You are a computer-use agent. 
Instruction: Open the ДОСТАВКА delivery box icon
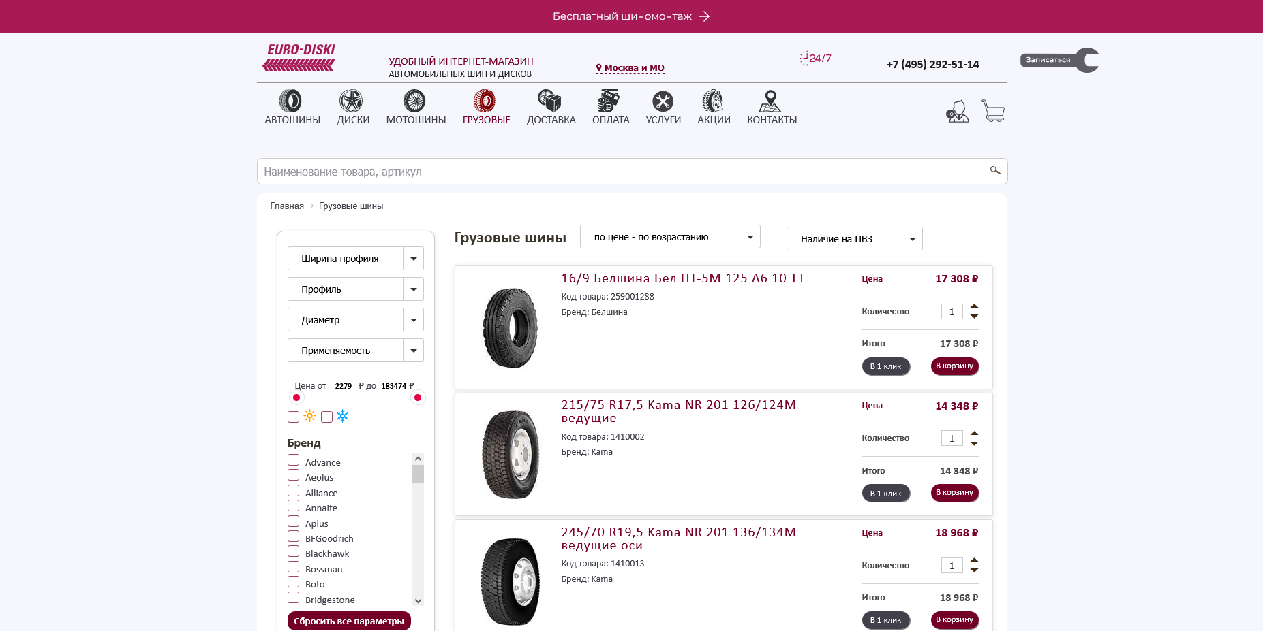coord(549,101)
